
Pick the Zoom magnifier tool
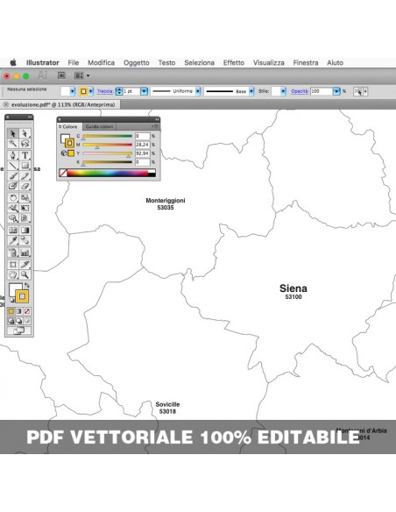tap(25, 274)
